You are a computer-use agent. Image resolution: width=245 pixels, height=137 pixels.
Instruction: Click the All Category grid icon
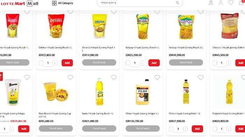(x=54, y=3)
